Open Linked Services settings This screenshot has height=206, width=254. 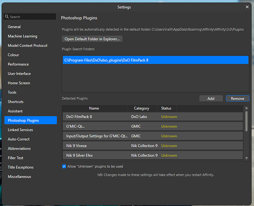(21, 130)
